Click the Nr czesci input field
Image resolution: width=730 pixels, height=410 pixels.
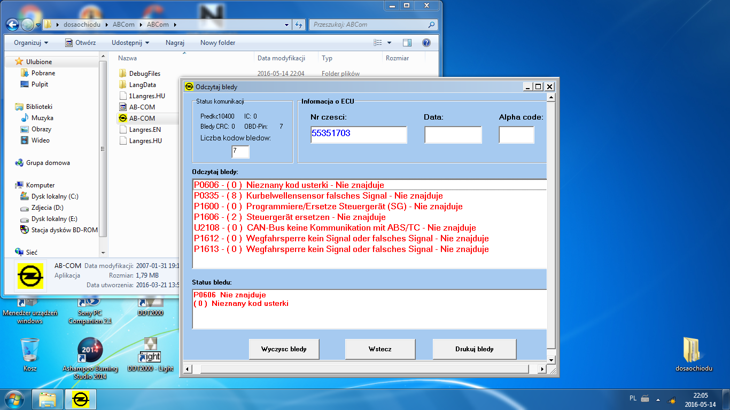(358, 135)
